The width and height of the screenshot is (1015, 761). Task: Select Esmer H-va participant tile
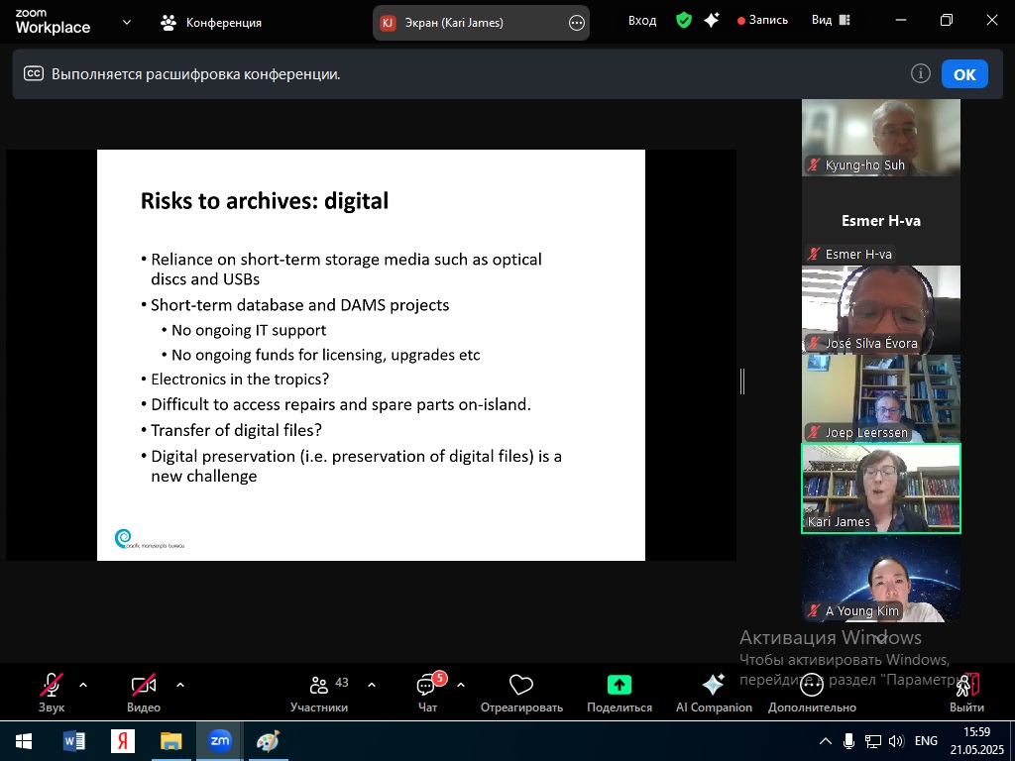click(x=881, y=221)
